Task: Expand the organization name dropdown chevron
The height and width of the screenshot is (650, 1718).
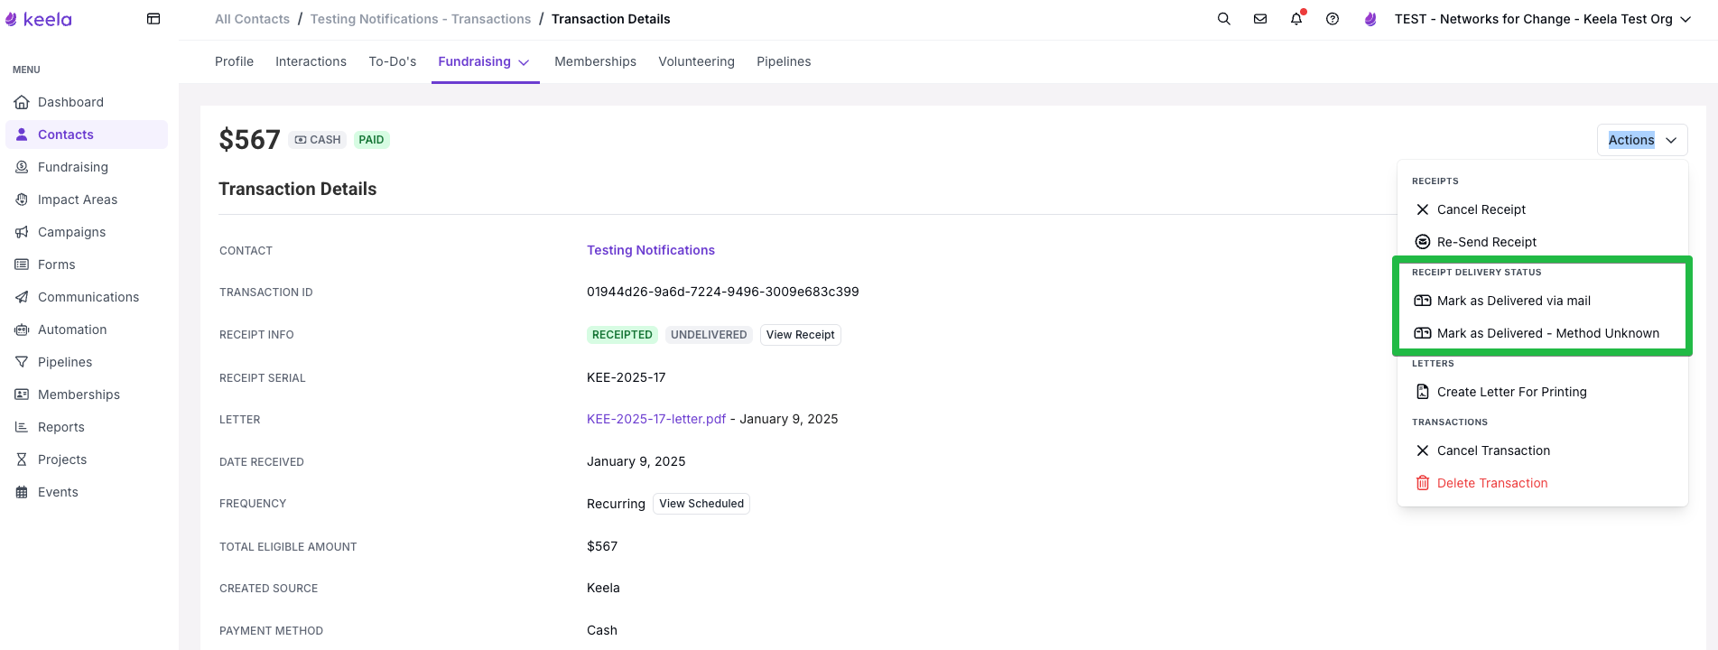Action: click(x=1685, y=19)
